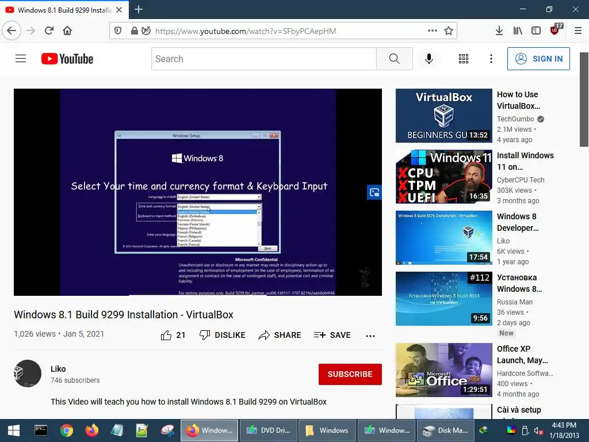
Task: Open the Firefox home page
Action: pos(67,31)
